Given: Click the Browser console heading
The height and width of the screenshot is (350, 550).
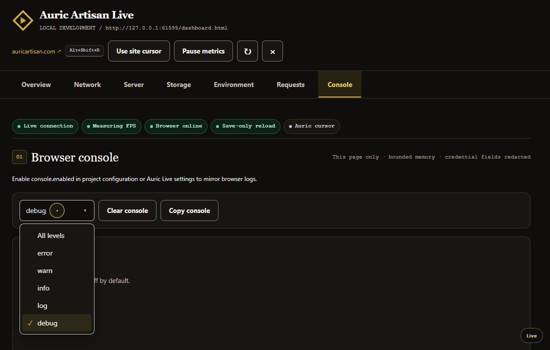Looking at the screenshot, I should click(x=74, y=157).
